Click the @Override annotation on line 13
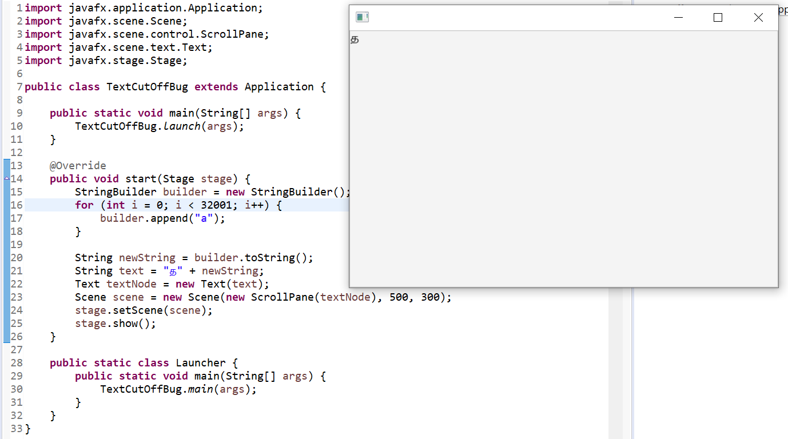Screen dimensions: 788x439 click(x=78, y=166)
